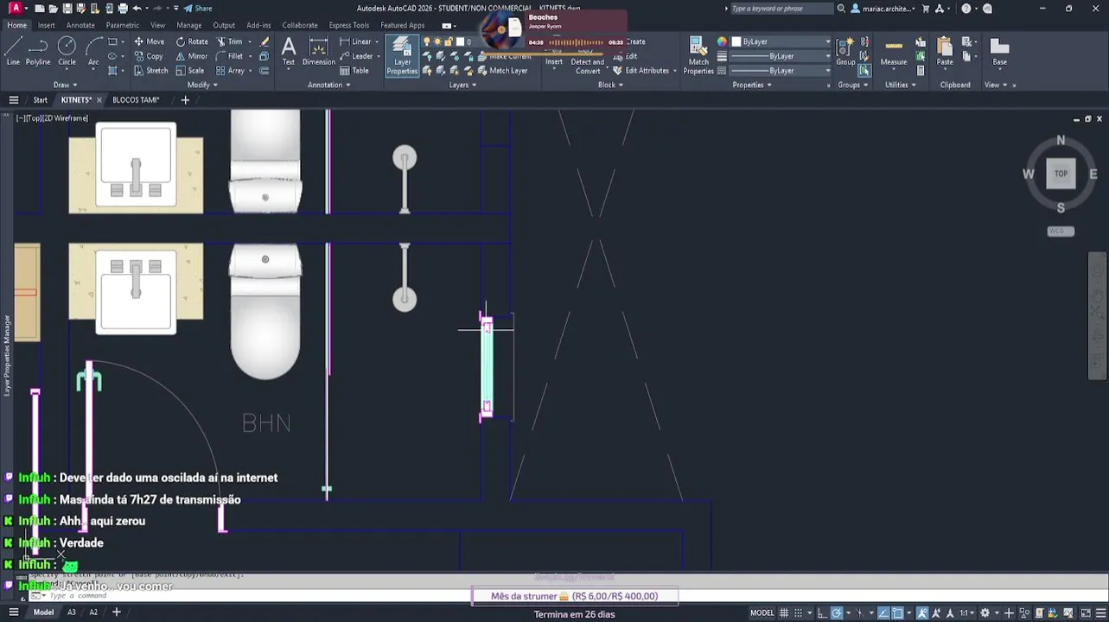Screen dimensions: 1109x622
Task: Activate the Copy command
Action: [149, 56]
